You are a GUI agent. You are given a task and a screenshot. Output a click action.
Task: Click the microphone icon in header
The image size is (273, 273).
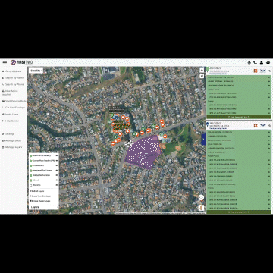point(249,62)
